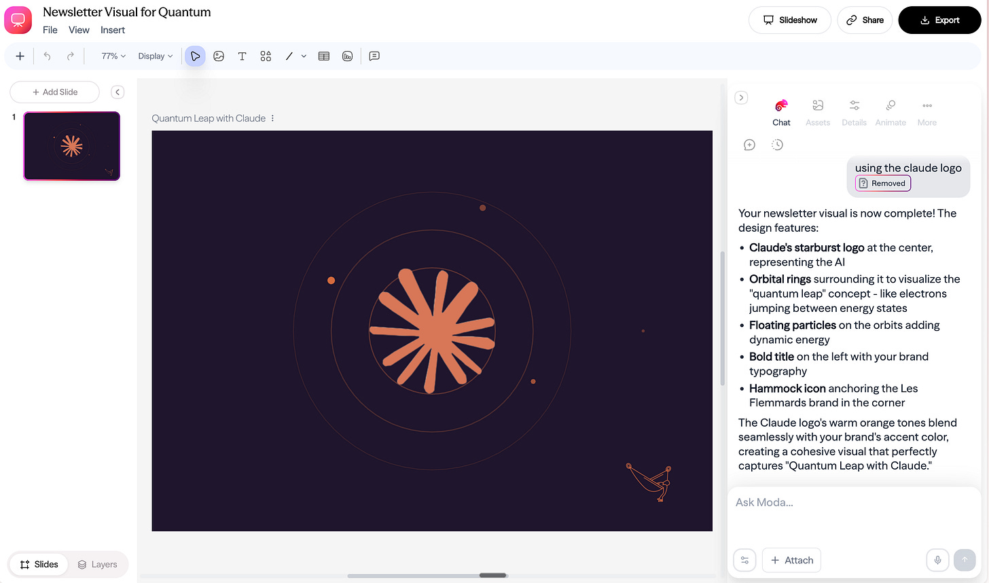Click the horizontal canvas scrollbar
989x583 pixels.
tap(492, 576)
